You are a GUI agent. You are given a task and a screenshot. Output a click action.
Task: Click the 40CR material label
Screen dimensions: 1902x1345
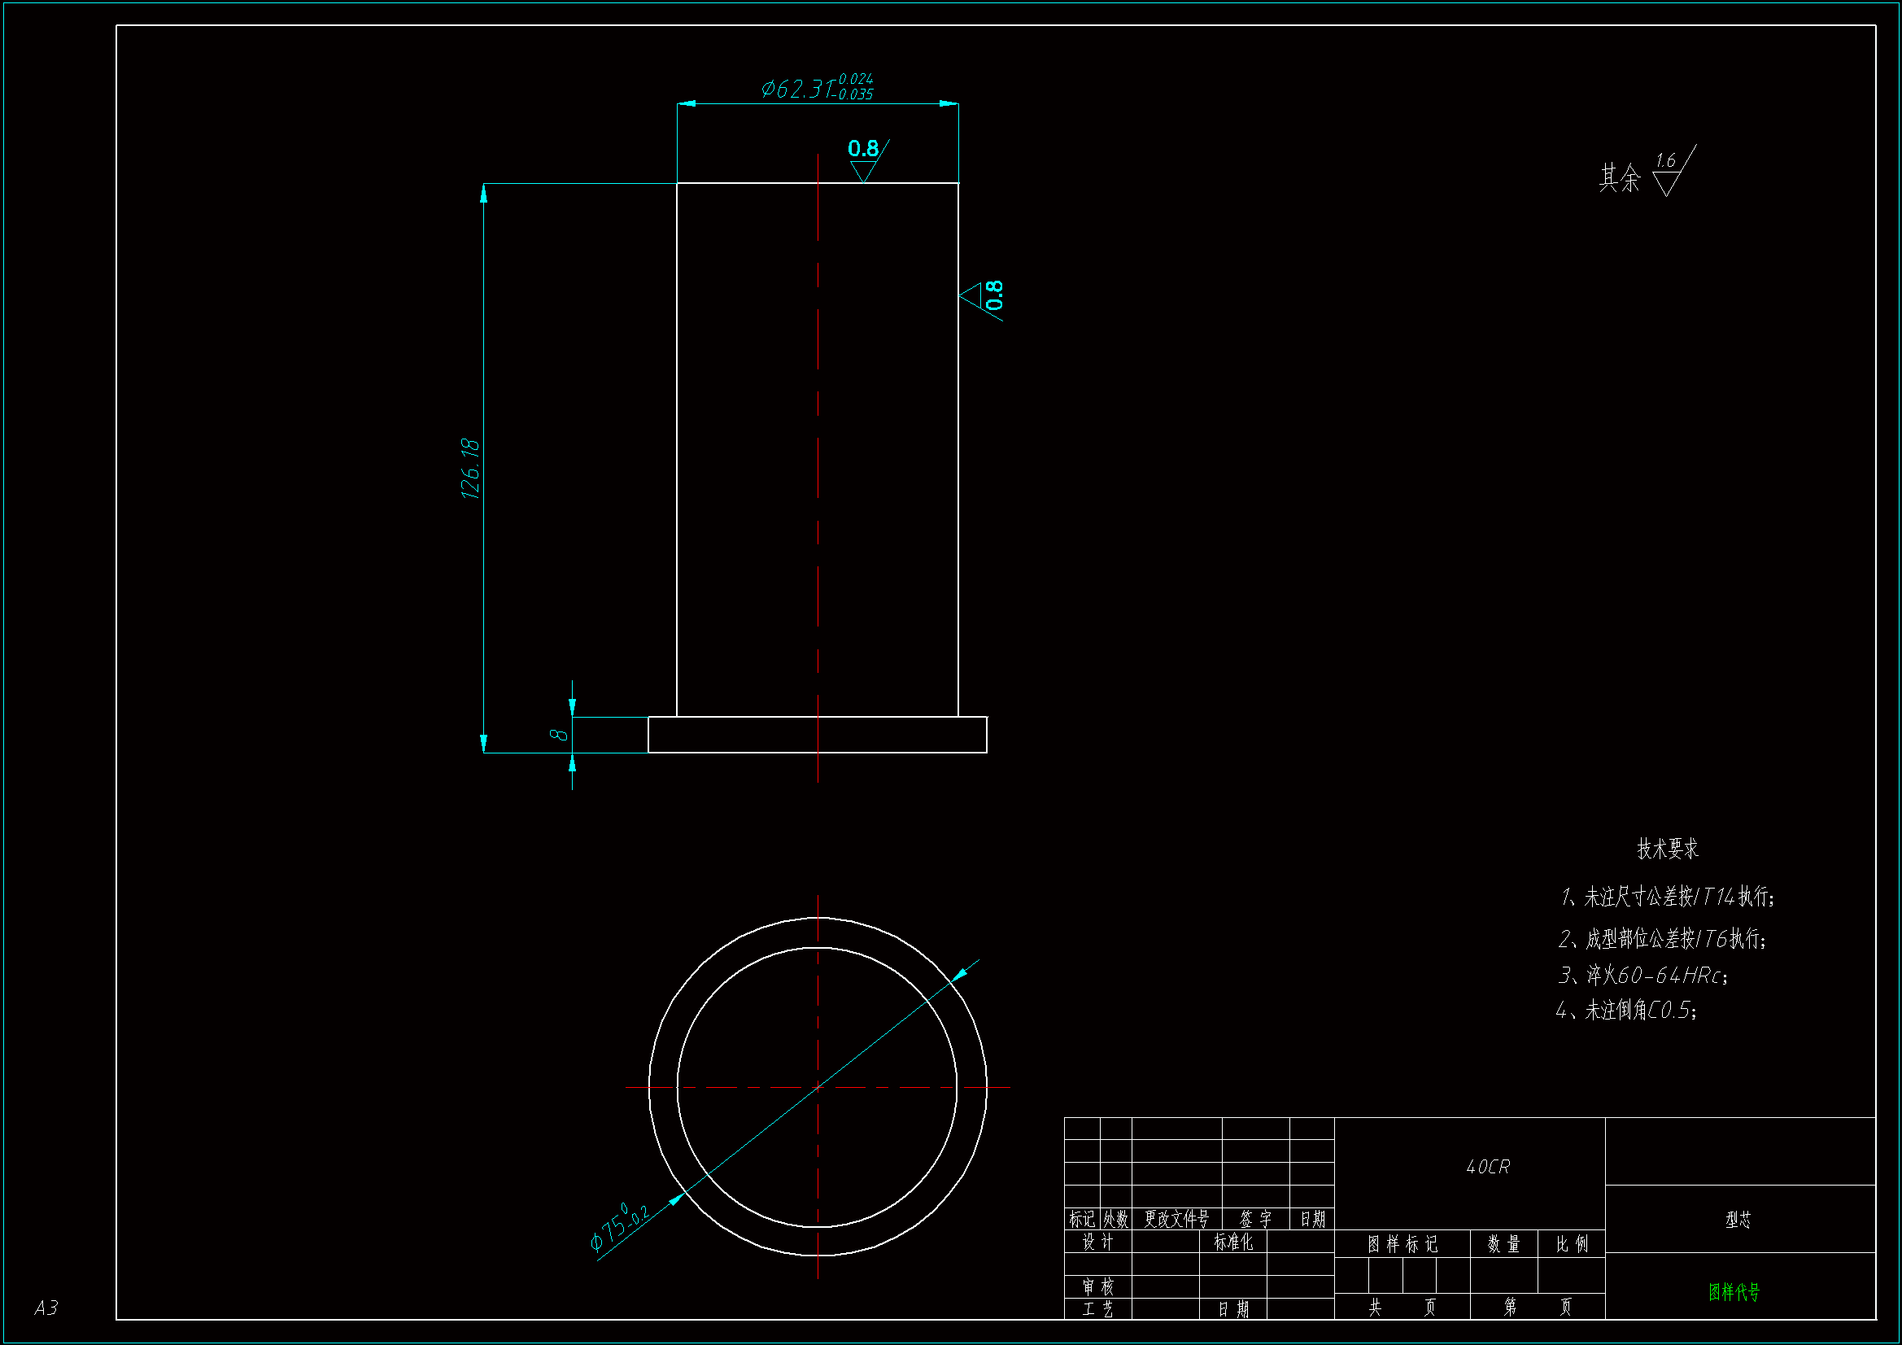tap(1488, 1167)
